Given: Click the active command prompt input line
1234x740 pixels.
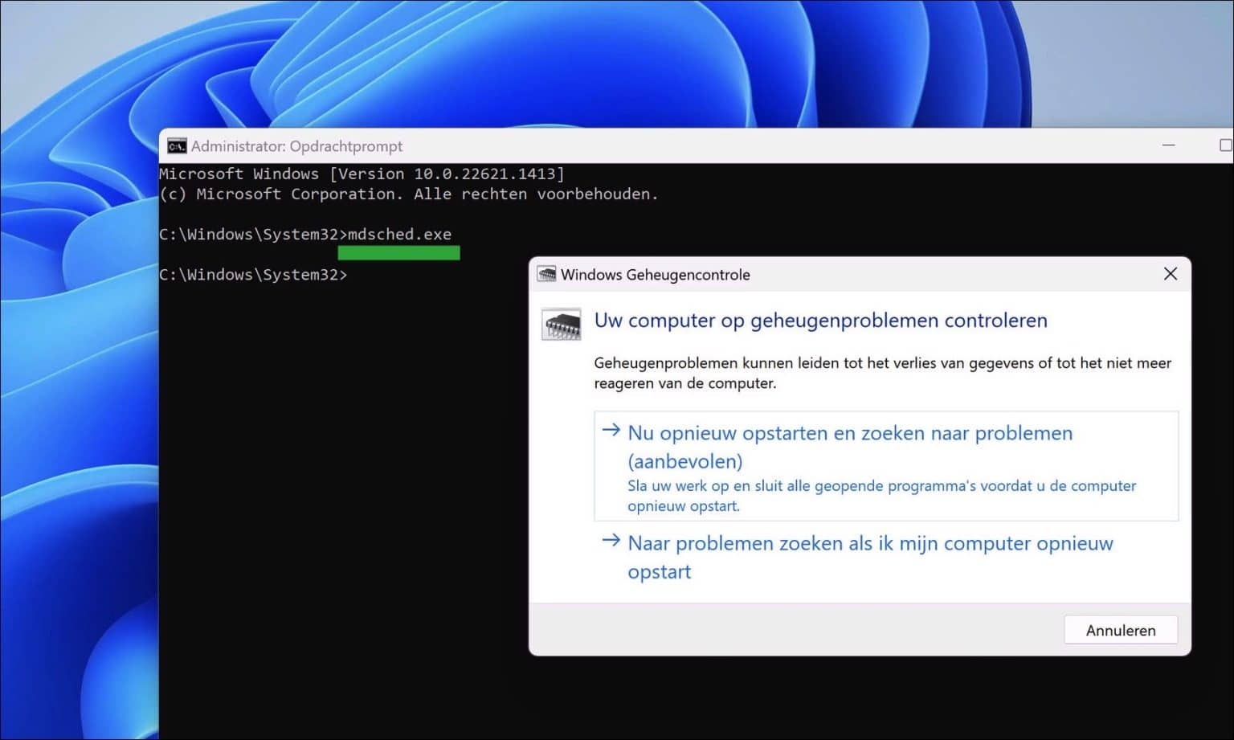Looking at the screenshot, I should (x=254, y=275).
